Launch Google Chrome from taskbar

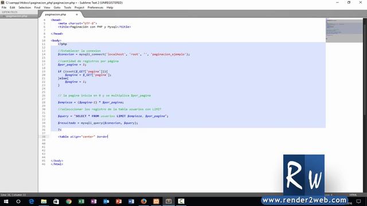[69, 201]
